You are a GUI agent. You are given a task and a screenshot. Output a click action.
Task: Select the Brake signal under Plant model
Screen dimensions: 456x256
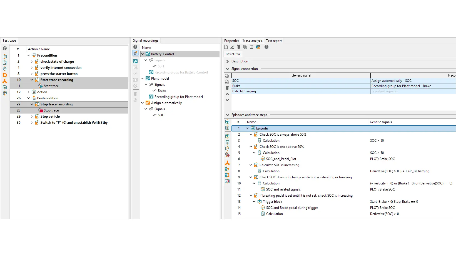click(162, 91)
